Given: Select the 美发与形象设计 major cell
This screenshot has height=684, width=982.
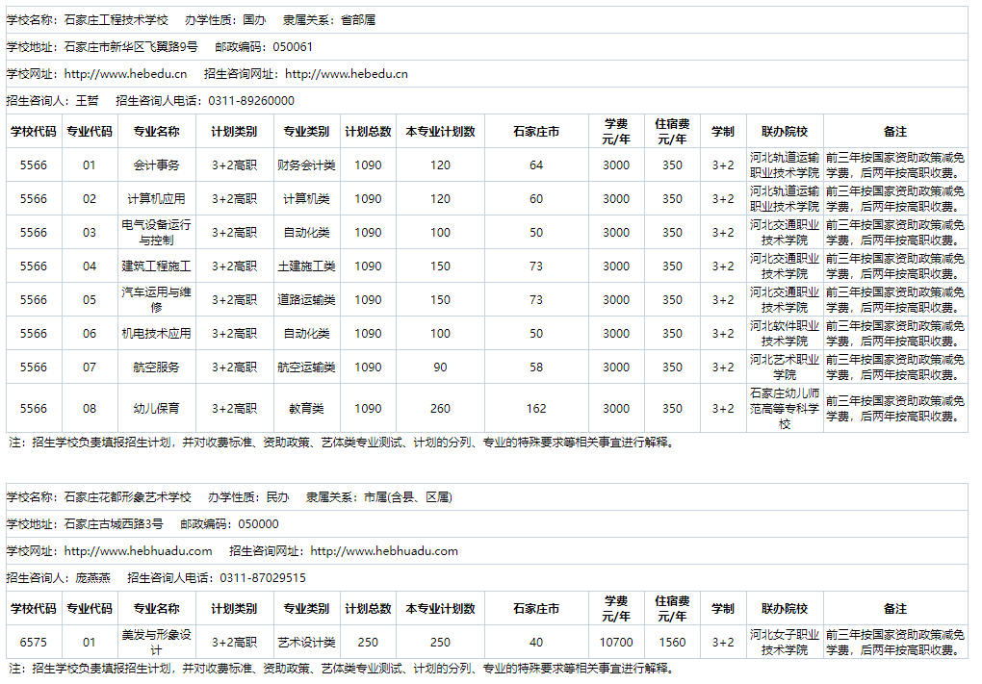Looking at the screenshot, I should pos(156,643).
